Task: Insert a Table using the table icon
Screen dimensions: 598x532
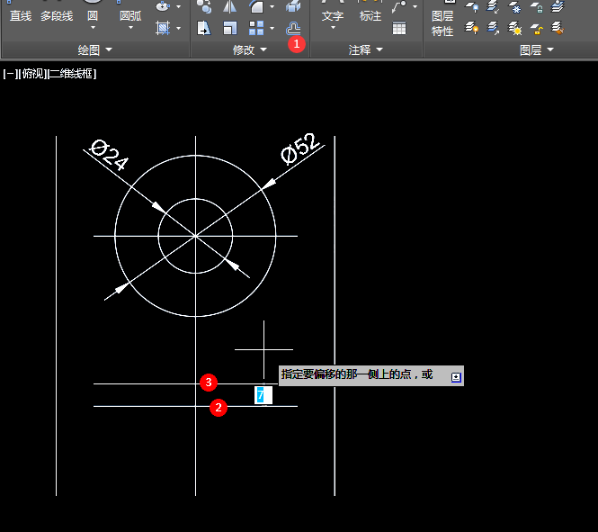Action: coord(398,29)
